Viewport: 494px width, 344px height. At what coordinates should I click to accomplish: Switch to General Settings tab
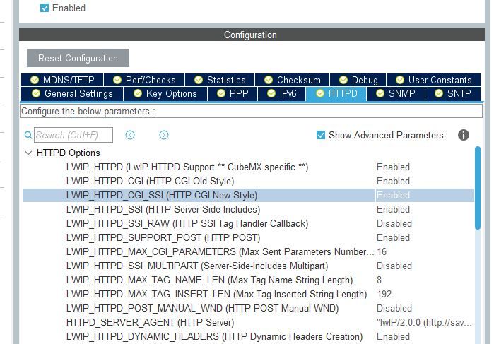(72, 94)
